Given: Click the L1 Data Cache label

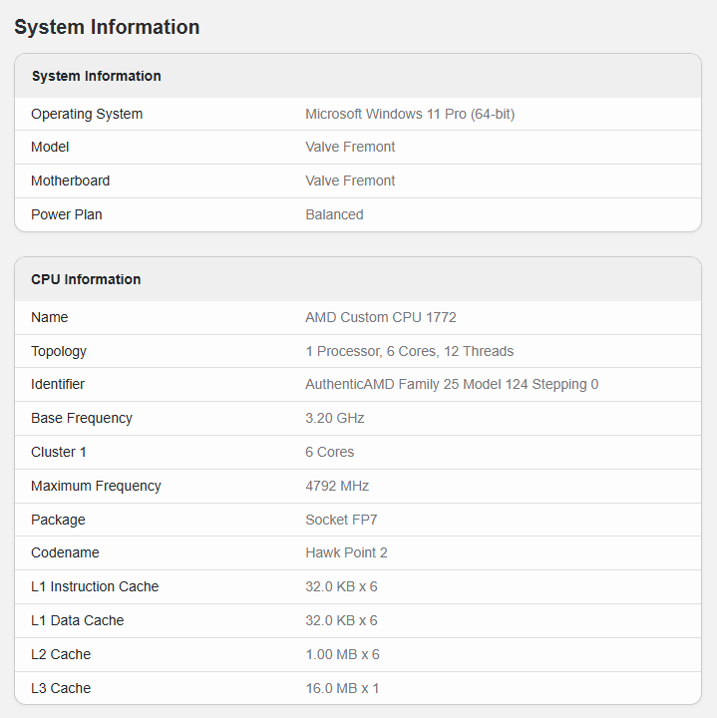Looking at the screenshot, I should point(78,620).
